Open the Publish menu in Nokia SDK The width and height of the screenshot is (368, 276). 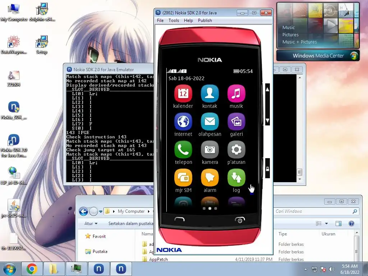[205, 20]
